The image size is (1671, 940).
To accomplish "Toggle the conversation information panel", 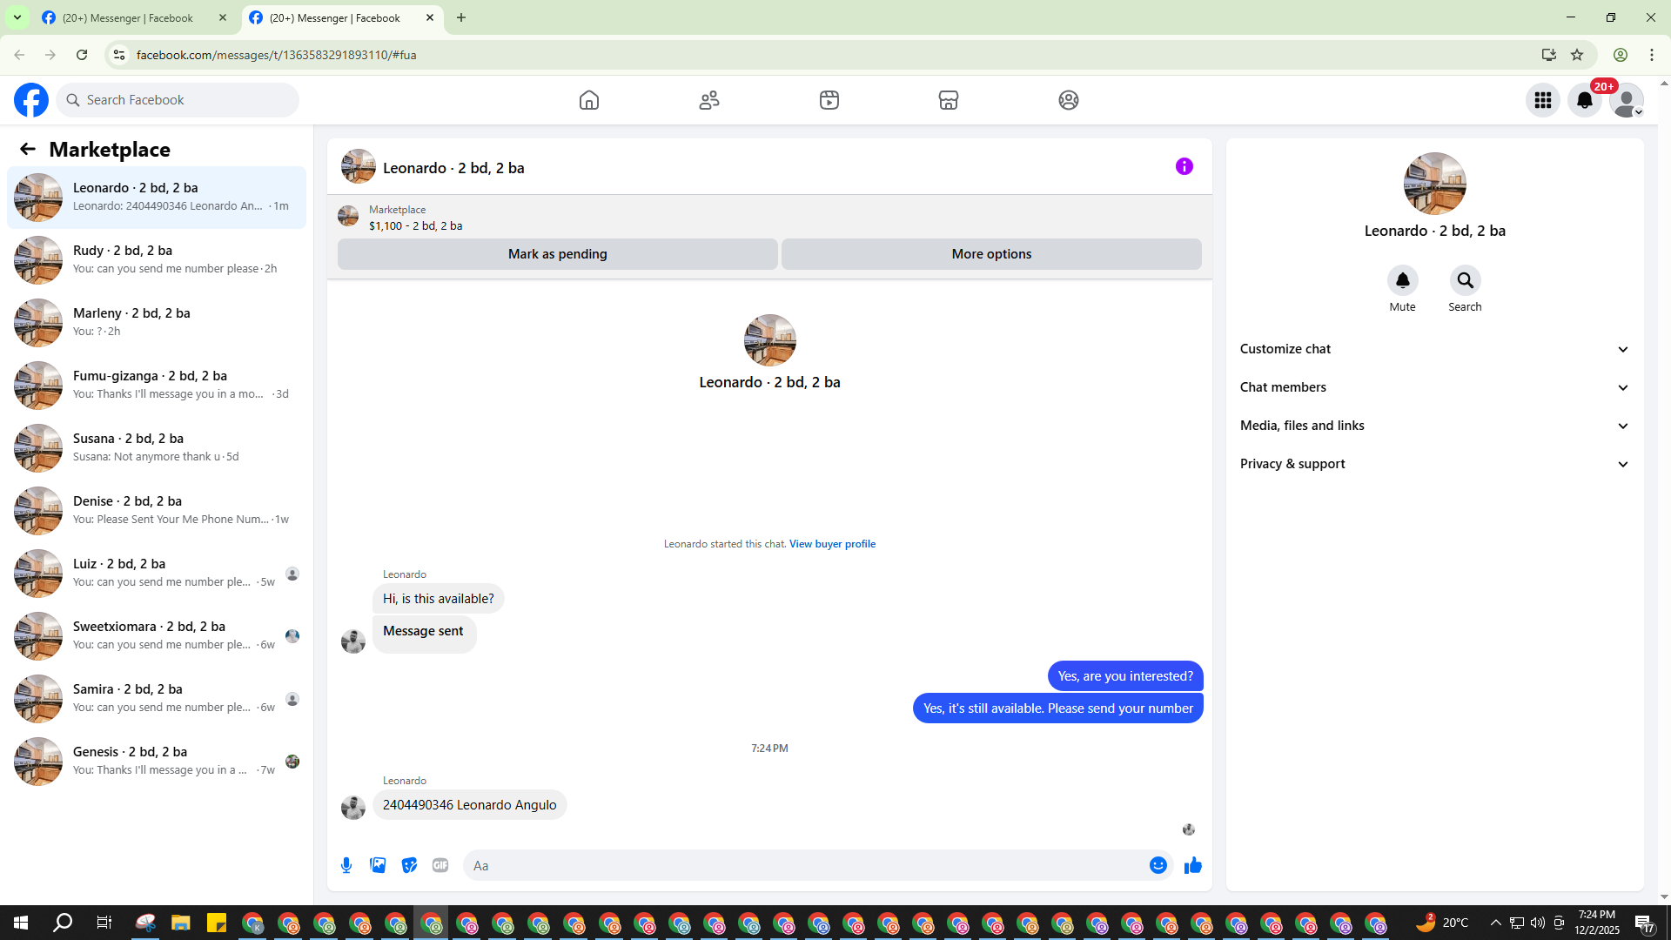I will pos(1184,166).
